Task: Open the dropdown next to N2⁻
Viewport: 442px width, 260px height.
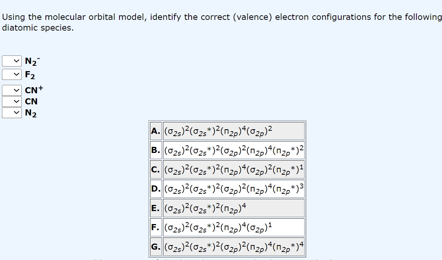Action: (11, 62)
